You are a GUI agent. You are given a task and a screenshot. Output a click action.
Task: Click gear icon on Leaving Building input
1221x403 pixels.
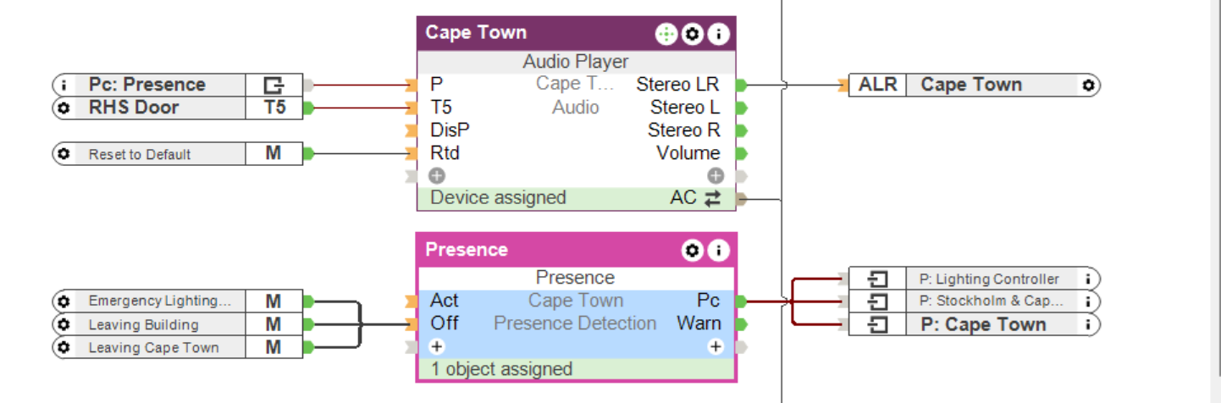pos(64,324)
